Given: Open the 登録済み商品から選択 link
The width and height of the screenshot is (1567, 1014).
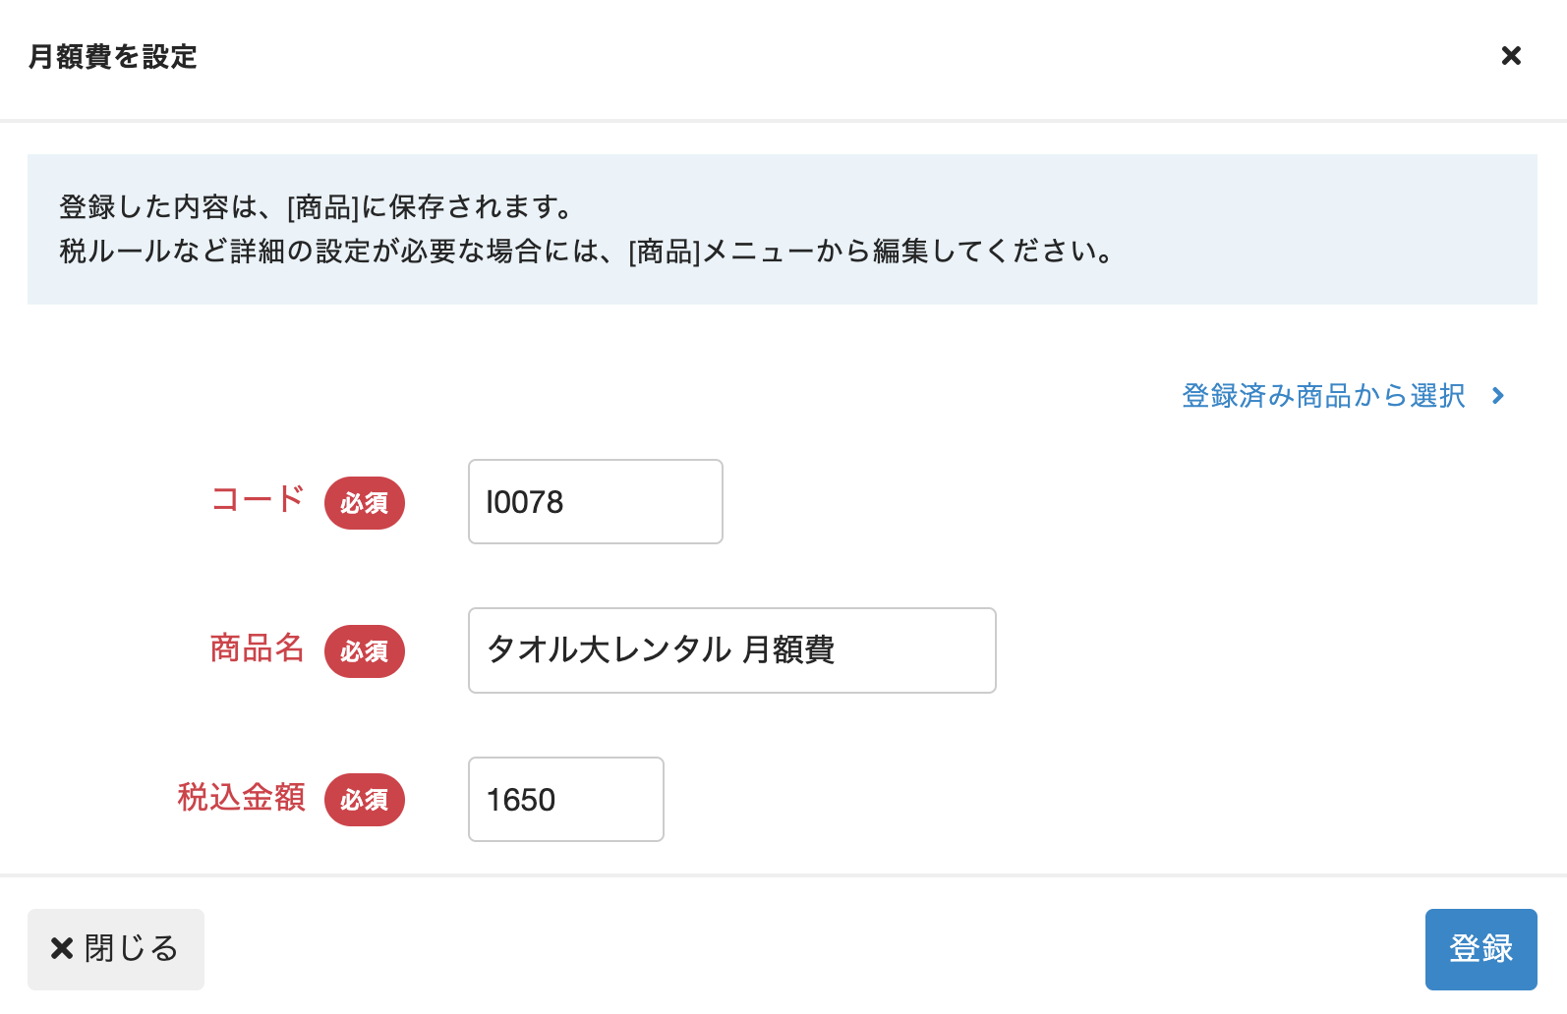Looking at the screenshot, I should pos(1323,396).
